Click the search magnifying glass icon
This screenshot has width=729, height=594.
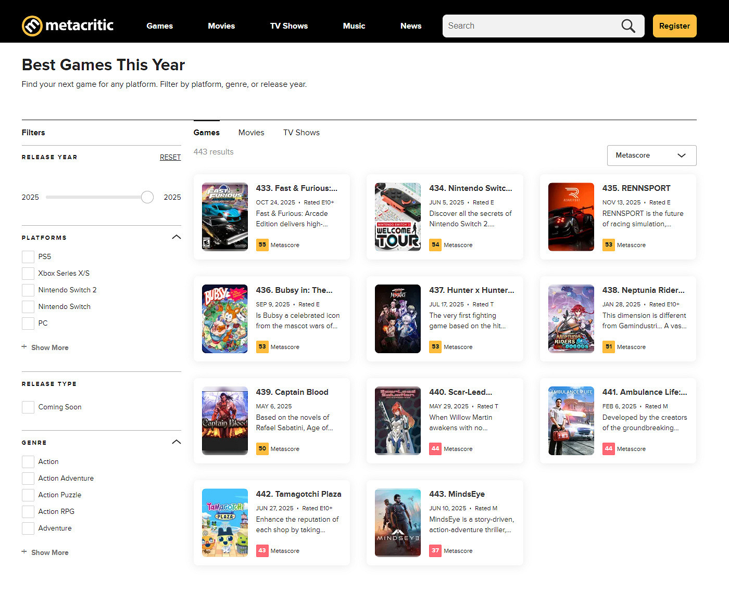pyautogui.click(x=628, y=26)
